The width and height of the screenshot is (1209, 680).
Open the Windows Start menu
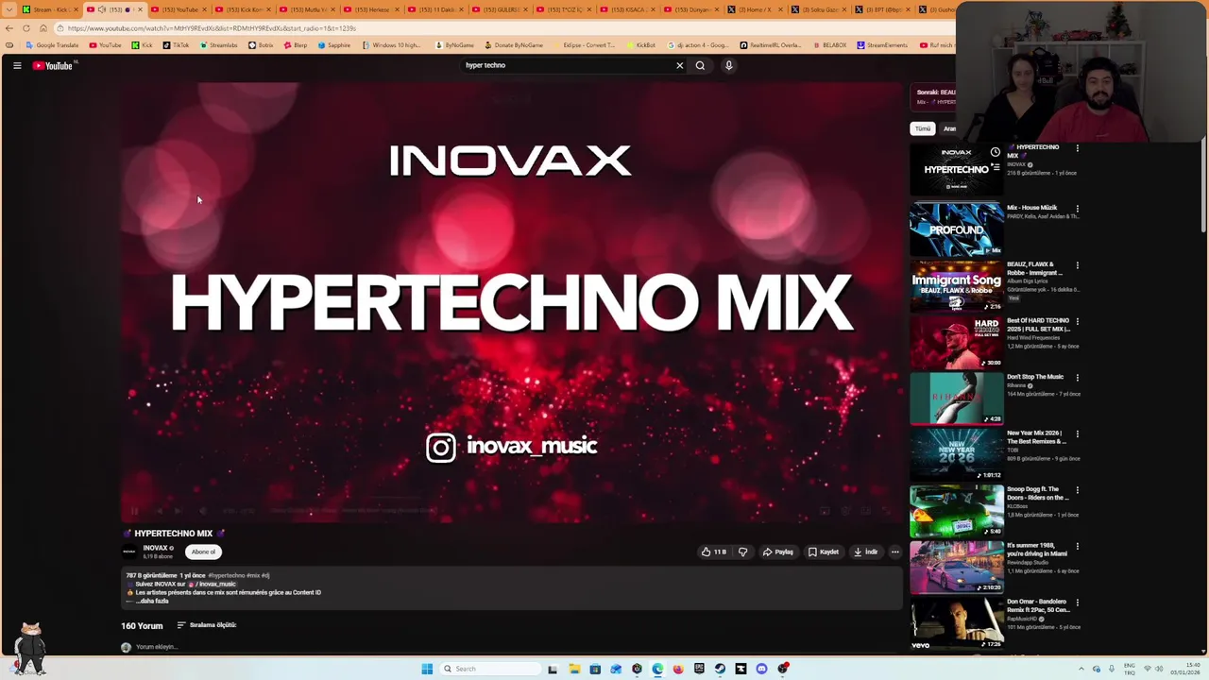point(427,669)
